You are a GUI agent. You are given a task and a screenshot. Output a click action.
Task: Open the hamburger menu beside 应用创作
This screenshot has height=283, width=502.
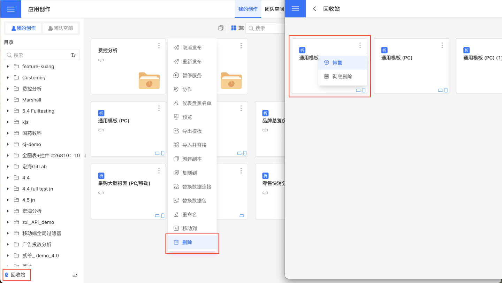point(10,9)
